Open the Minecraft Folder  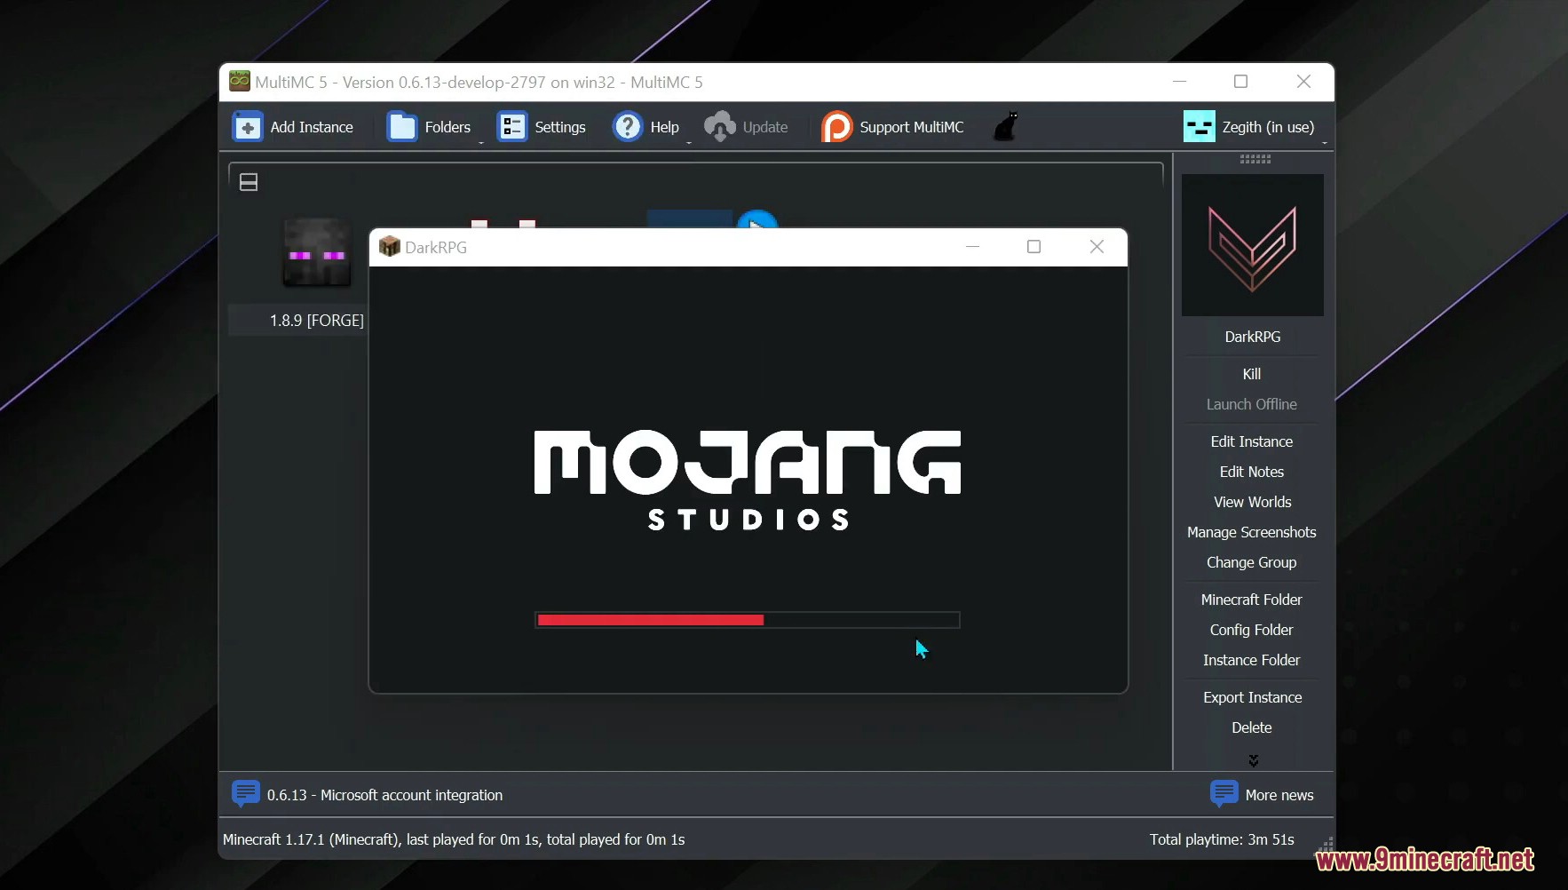click(x=1252, y=600)
